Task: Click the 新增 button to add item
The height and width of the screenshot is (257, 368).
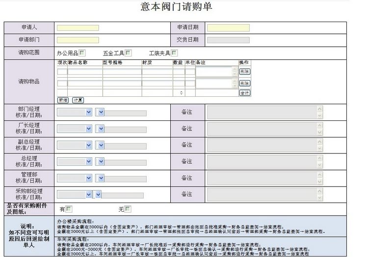Action: 63,100
